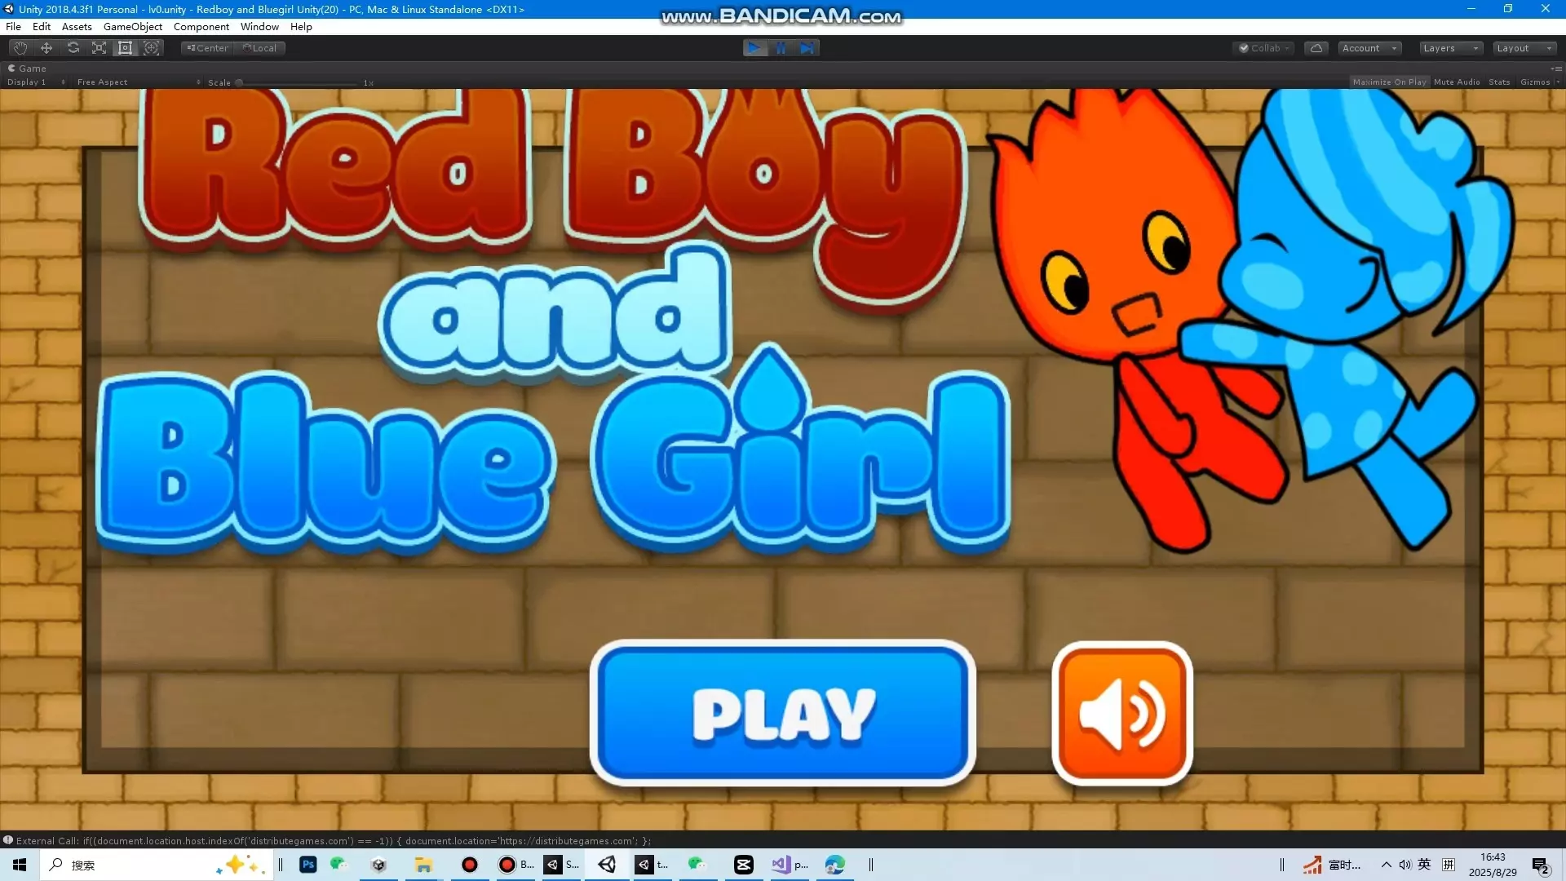Viewport: 1566px width, 881px height.
Task: Toggle Maximize On Play
Action: [x=1389, y=82]
